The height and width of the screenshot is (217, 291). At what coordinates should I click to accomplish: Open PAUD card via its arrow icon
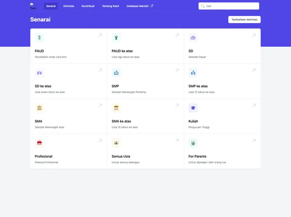click(100, 35)
